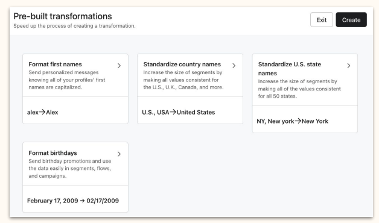This screenshot has height=223, width=379.
Task: Click the arrow icon between alex and Alex
Action: coord(42,112)
